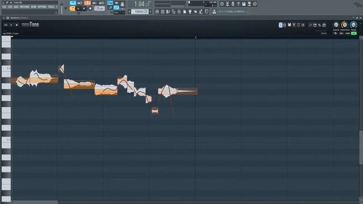Image resolution: width=363 pixels, height=204 pixels.
Task: Click the FL Studio 12 BETA news panel
Action: click(233, 11)
